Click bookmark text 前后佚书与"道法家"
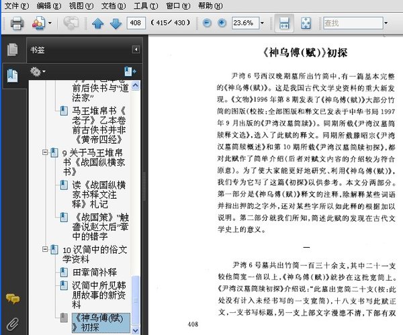This screenshot has height=335, width=403. [100, 93]
